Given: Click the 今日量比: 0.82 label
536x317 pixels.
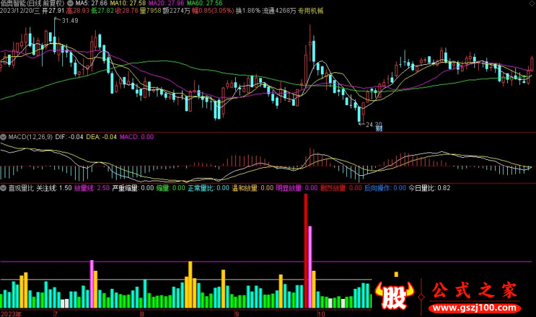Looking at the screenshot, I should (x=429, y=188).
